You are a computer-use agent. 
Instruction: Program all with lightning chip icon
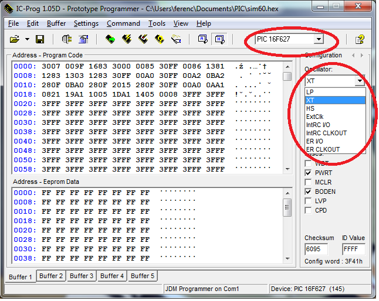(x=127, y=39)
